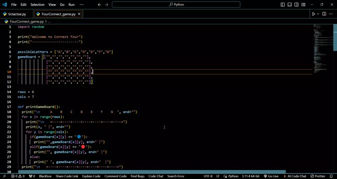Go back with the left arrow
Image resolution: width=337 pixels, height=179 pixels.
99,4
